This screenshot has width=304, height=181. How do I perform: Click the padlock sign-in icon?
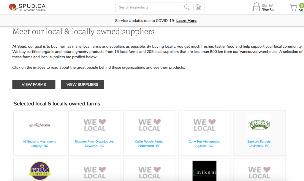256,7
